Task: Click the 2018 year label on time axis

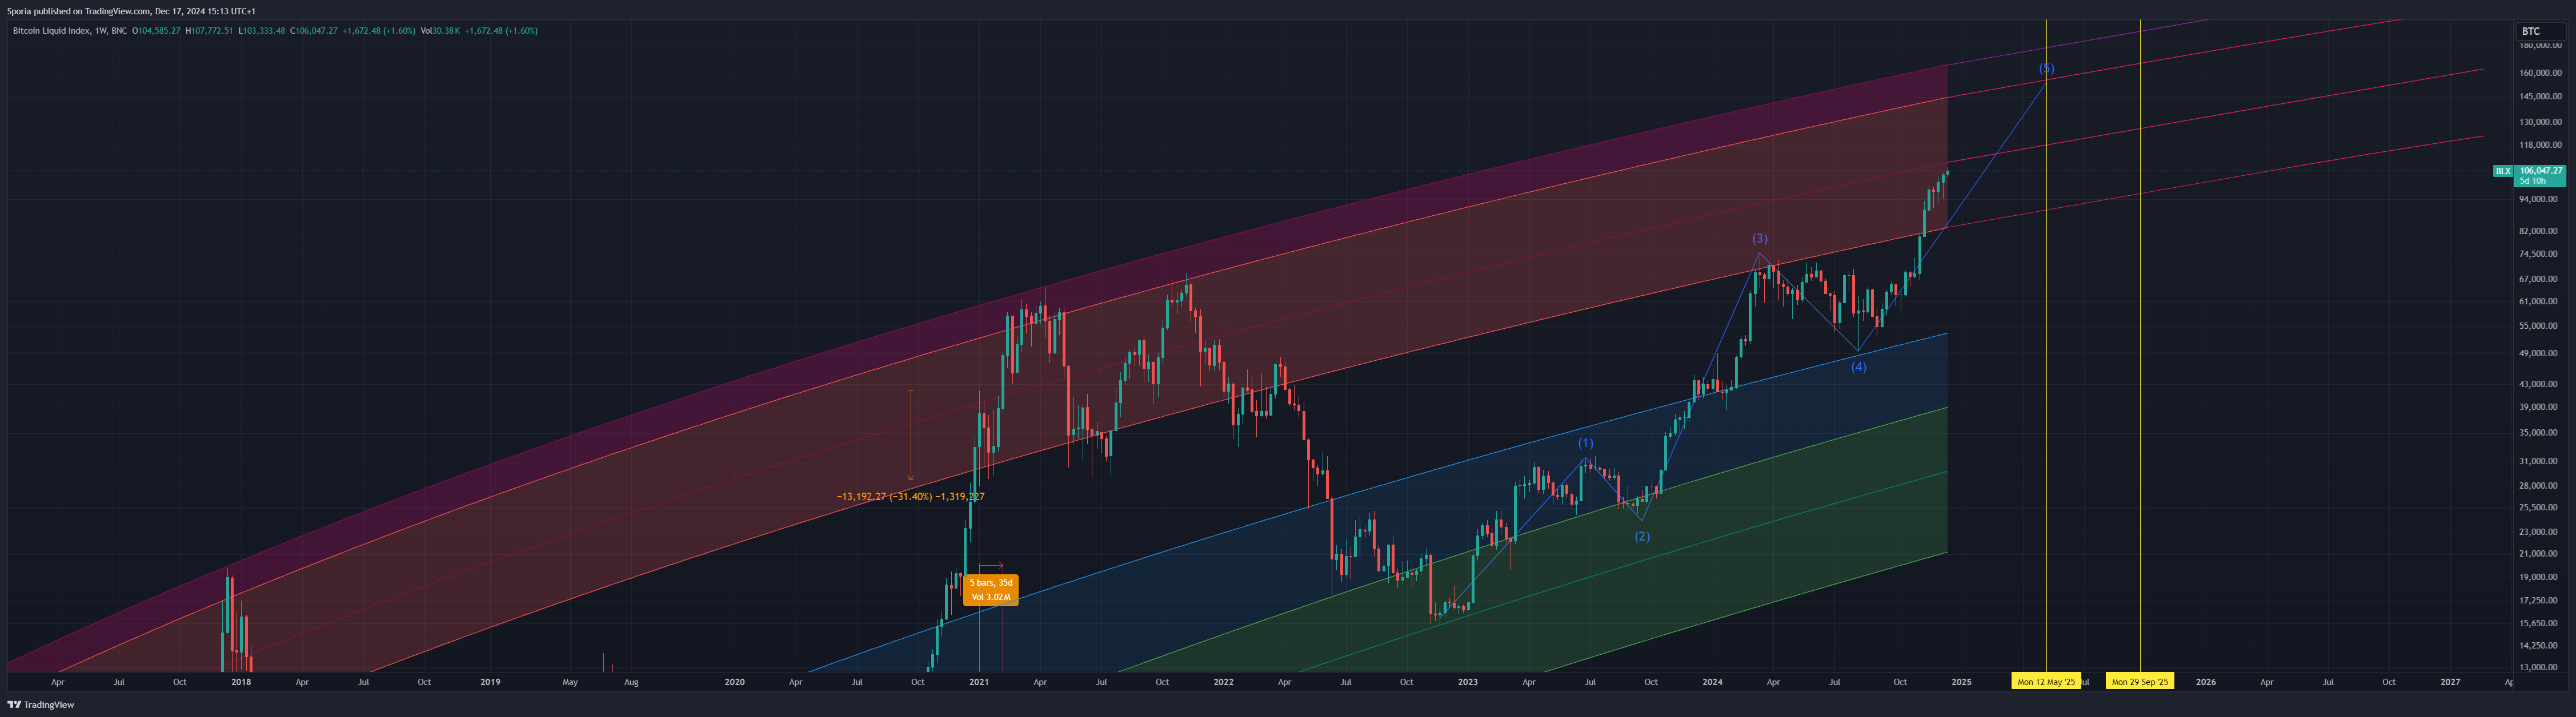Action: point(241,682)
